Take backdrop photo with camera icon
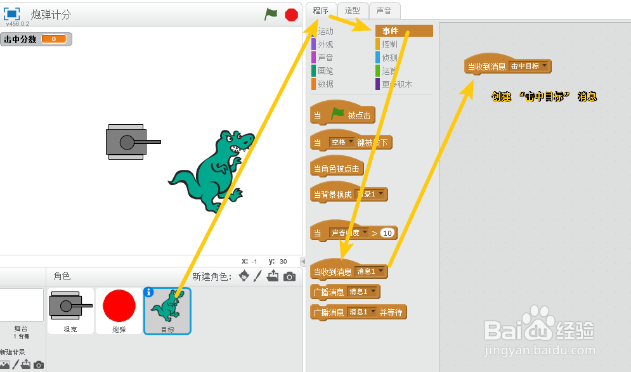 39,365
